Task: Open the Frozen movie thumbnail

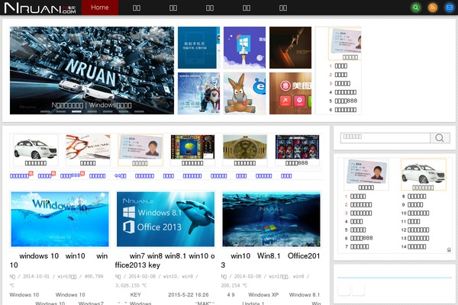Action: [198, 93]
